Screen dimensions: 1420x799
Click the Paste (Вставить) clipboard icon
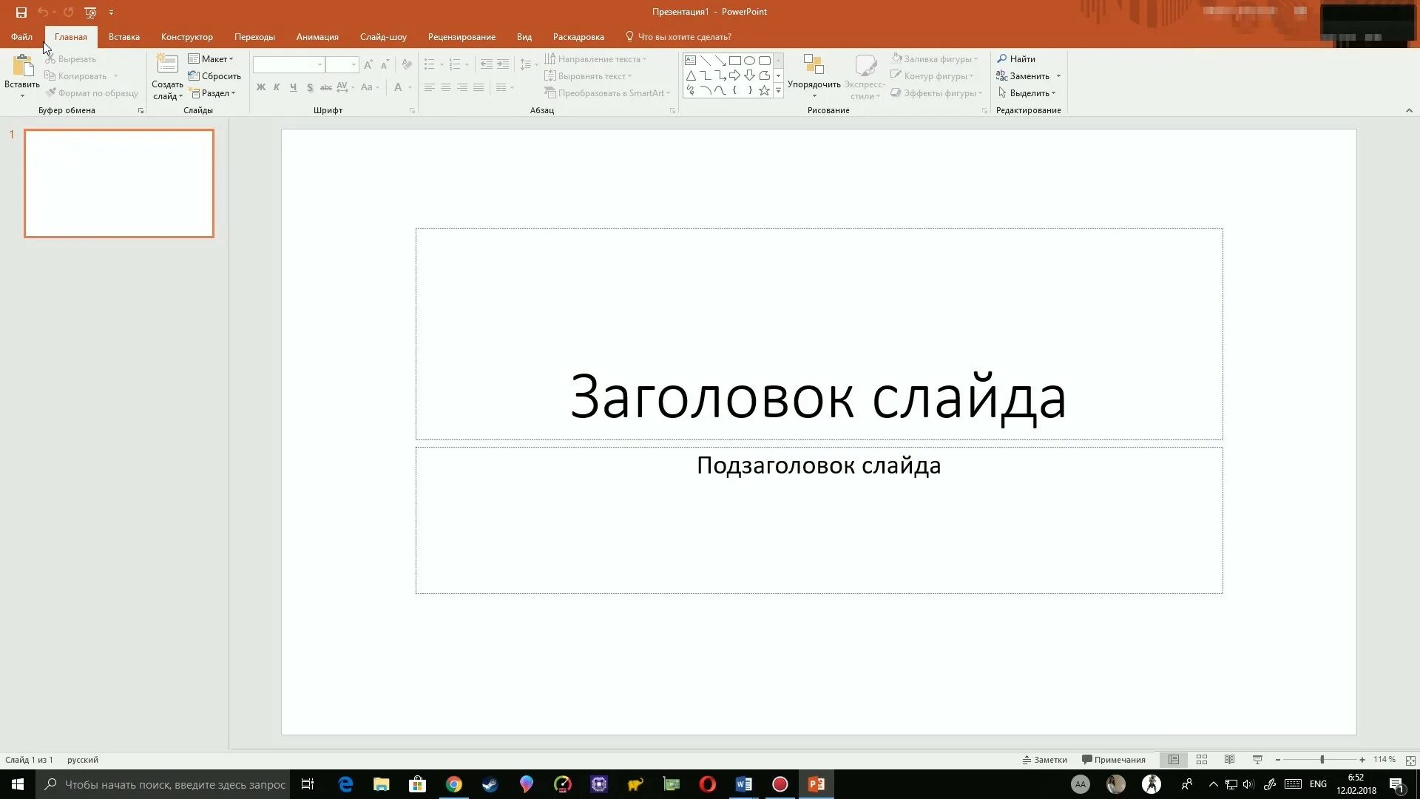(x=22, y=67)
